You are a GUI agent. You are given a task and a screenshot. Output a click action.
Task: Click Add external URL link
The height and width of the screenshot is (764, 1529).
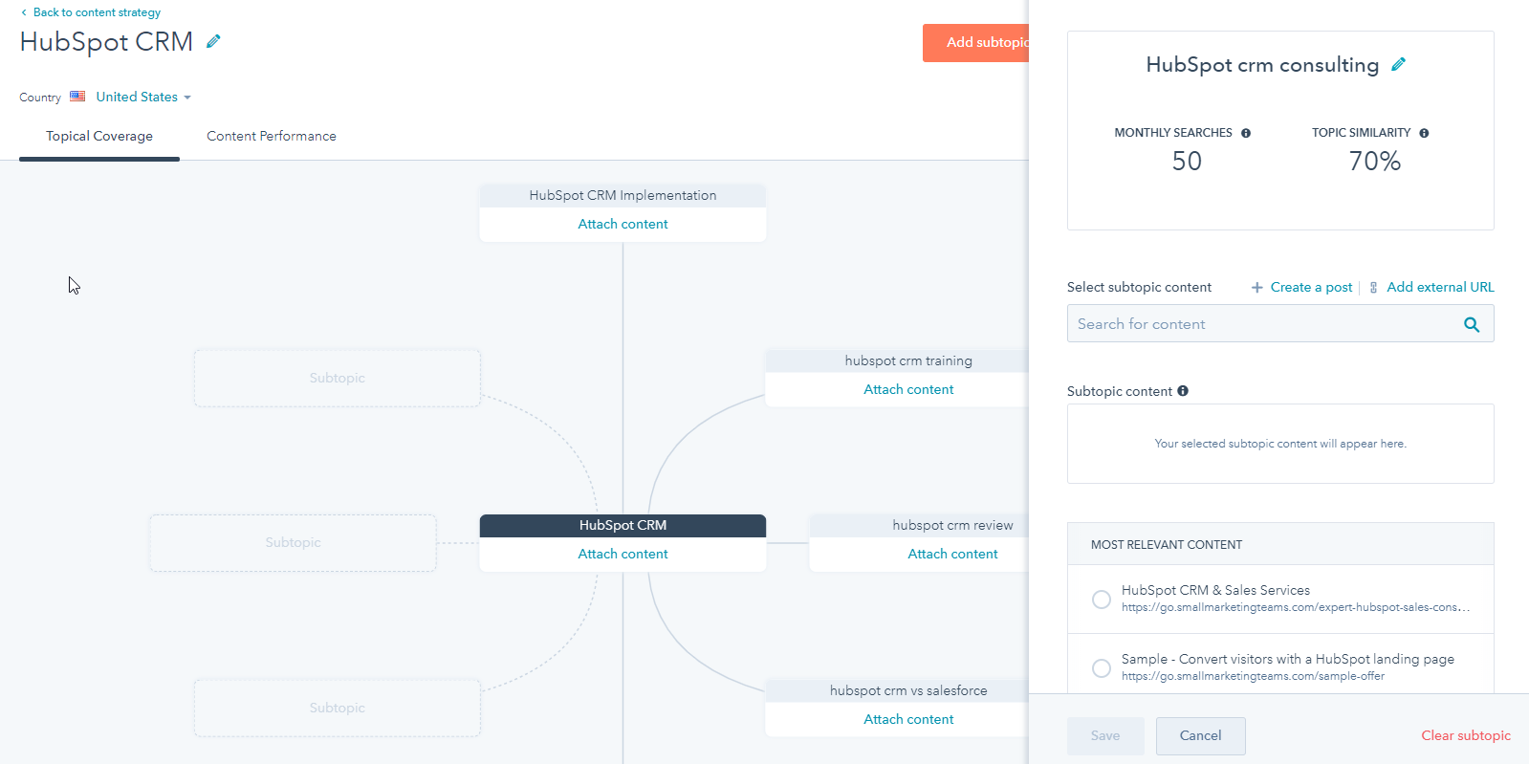(1439, 287)
